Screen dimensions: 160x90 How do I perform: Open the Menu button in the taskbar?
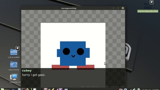tap(5, 89)
